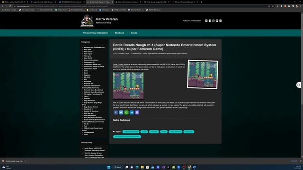Screen dimensions: 303x170
Task: Open Privacy Policy & Disclaimer page
Action: click(x=95, y=33)
